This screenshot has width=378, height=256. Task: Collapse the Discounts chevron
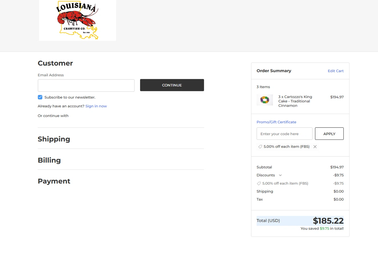[x=280, y=175]
